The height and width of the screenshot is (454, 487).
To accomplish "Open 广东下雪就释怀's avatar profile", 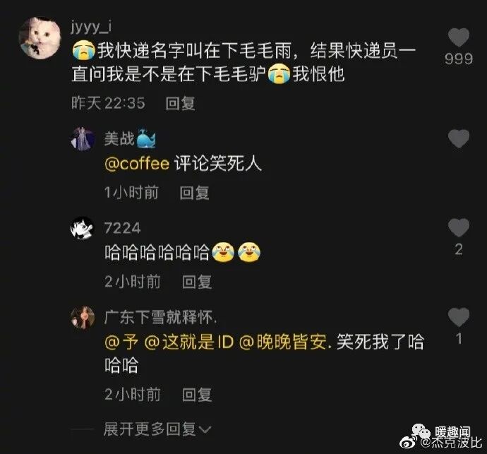I will 83,317.
